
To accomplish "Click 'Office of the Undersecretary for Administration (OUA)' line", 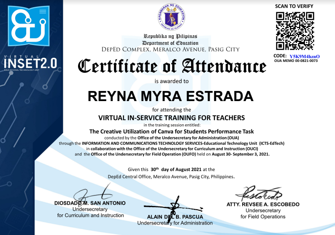I will pyautogui.click(x=172, y=138).
